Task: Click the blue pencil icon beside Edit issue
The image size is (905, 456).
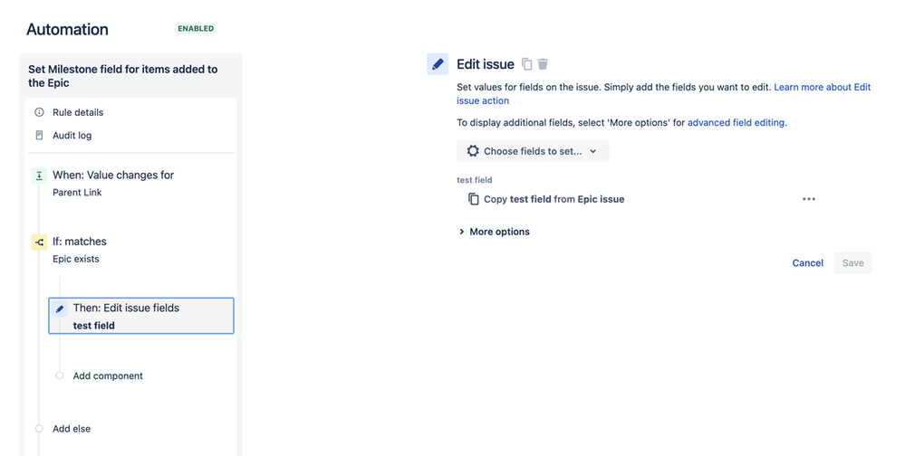Action: [438, 64]
